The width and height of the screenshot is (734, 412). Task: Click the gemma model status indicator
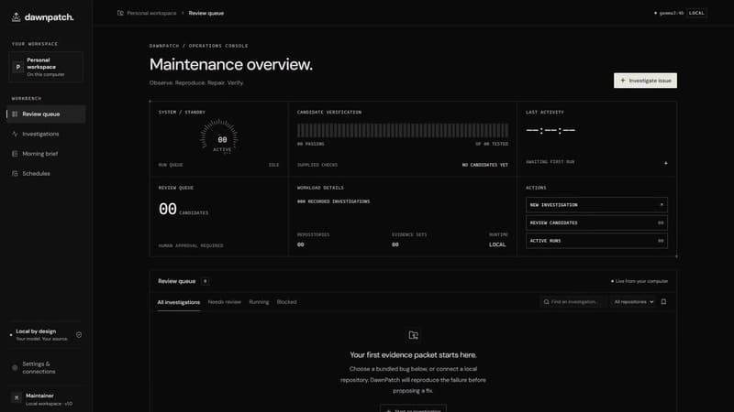(669, 13)
